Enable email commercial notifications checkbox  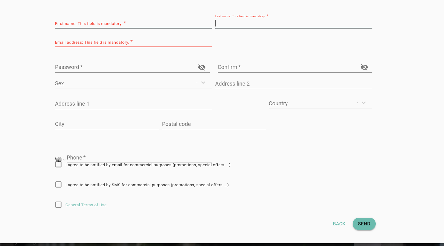click(x=58, y=164)
